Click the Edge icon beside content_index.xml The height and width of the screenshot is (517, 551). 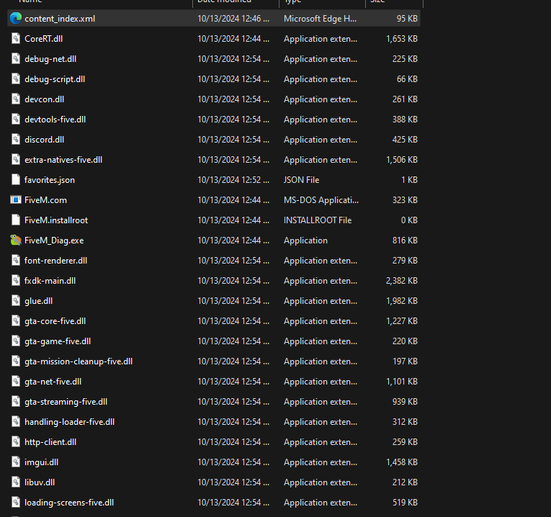coord(16,18)
